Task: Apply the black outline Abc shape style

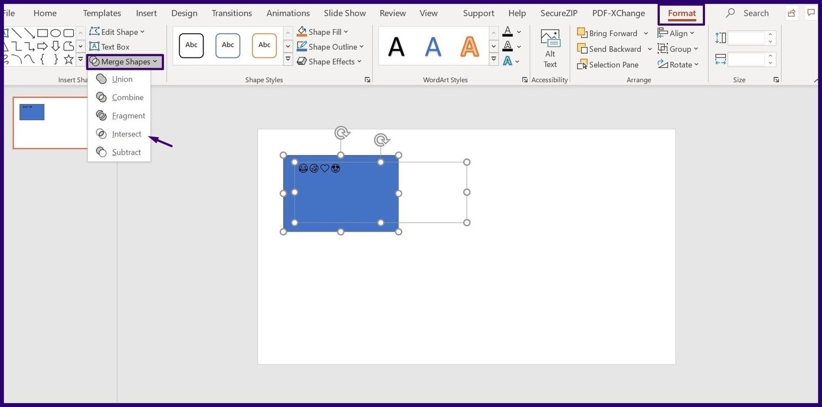Action: [191, 45]
